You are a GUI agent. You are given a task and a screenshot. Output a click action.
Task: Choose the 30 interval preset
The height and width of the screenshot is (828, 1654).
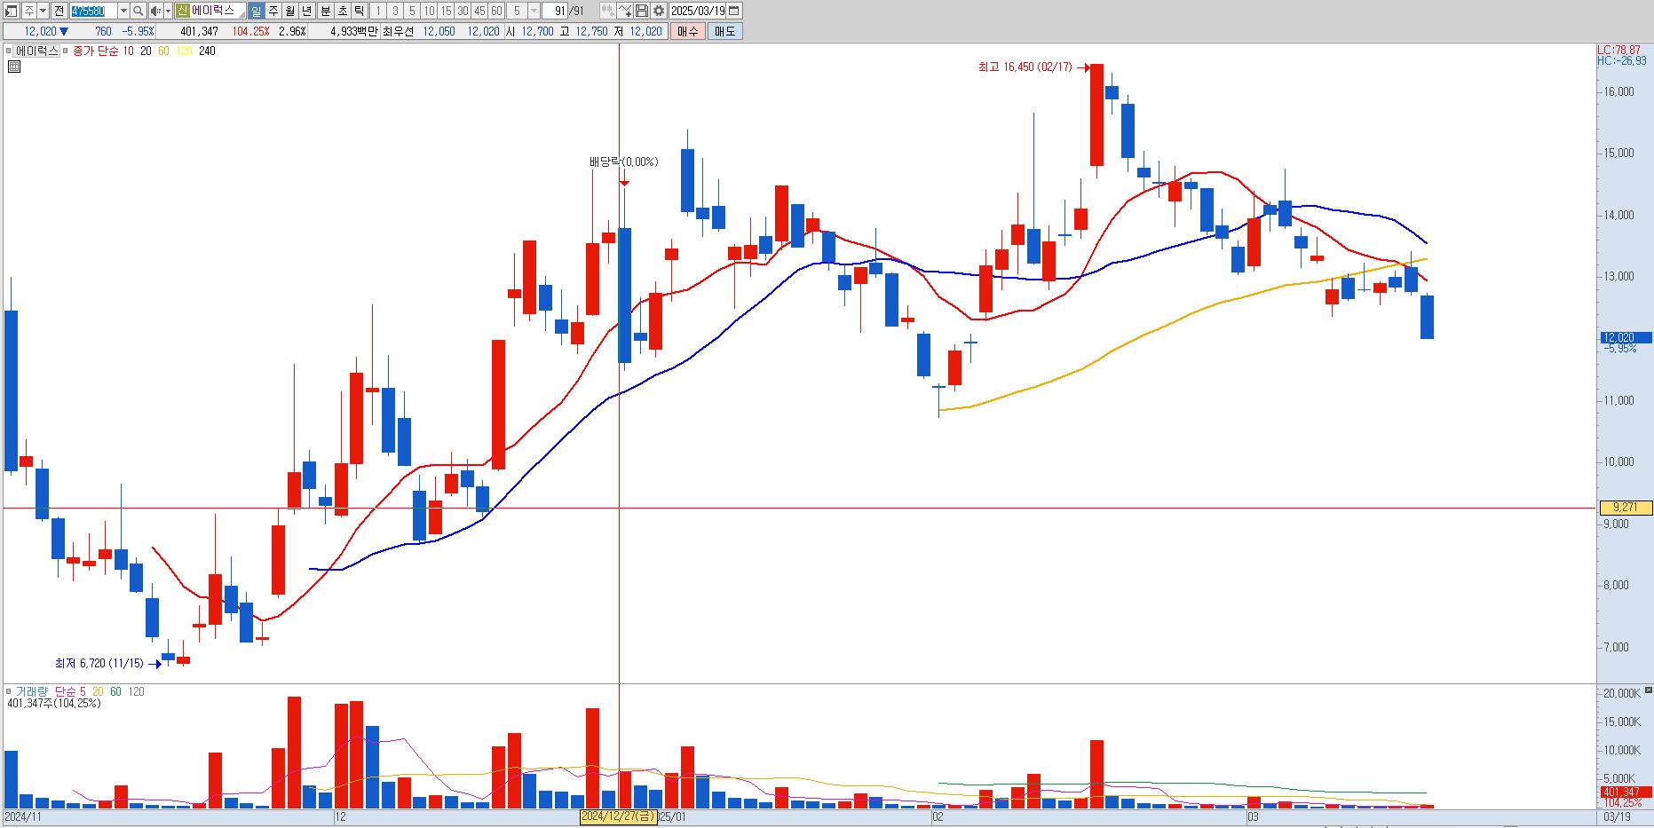tap(463, 11)
